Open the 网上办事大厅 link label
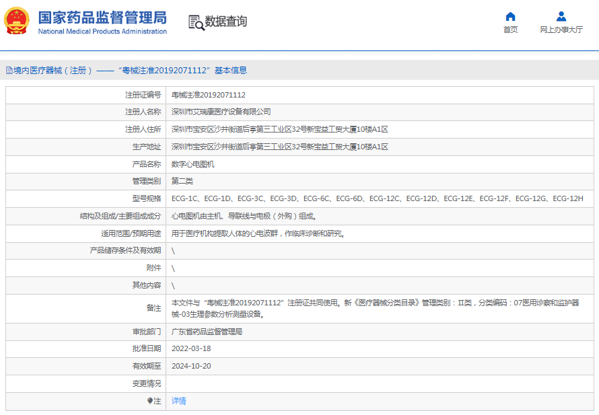The height and width of the screenshot is (415, 599). (x=561, y=30)
